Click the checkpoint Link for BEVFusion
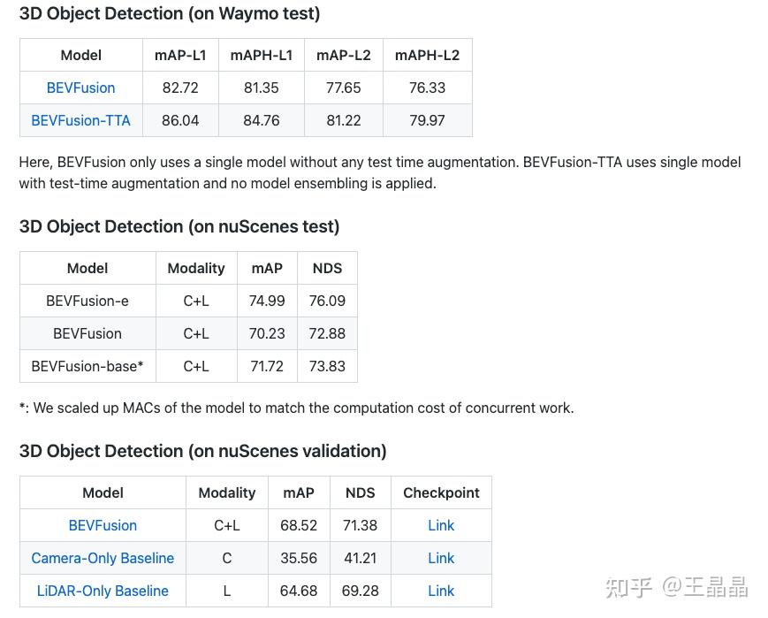This screenshot has height=618, width=768. coord(441,525)
